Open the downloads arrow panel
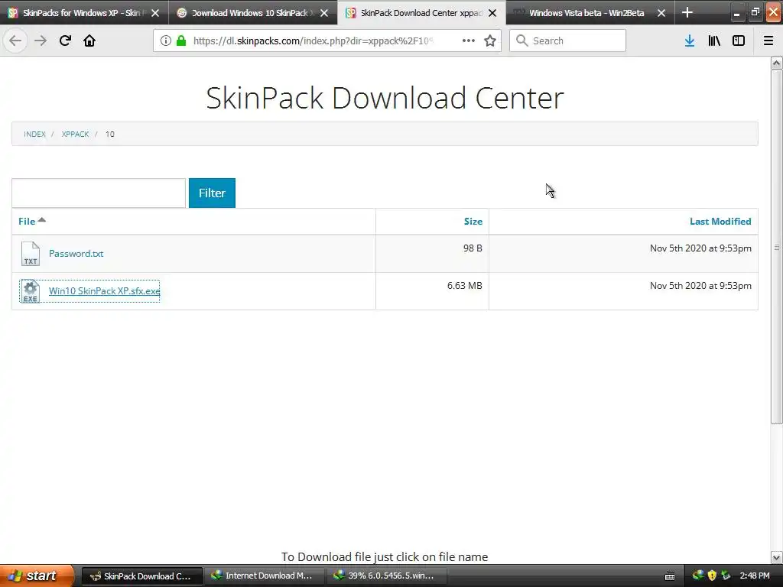Image resolution: width=783 pixels, height=587 pixels. click(x=690, y=41)
